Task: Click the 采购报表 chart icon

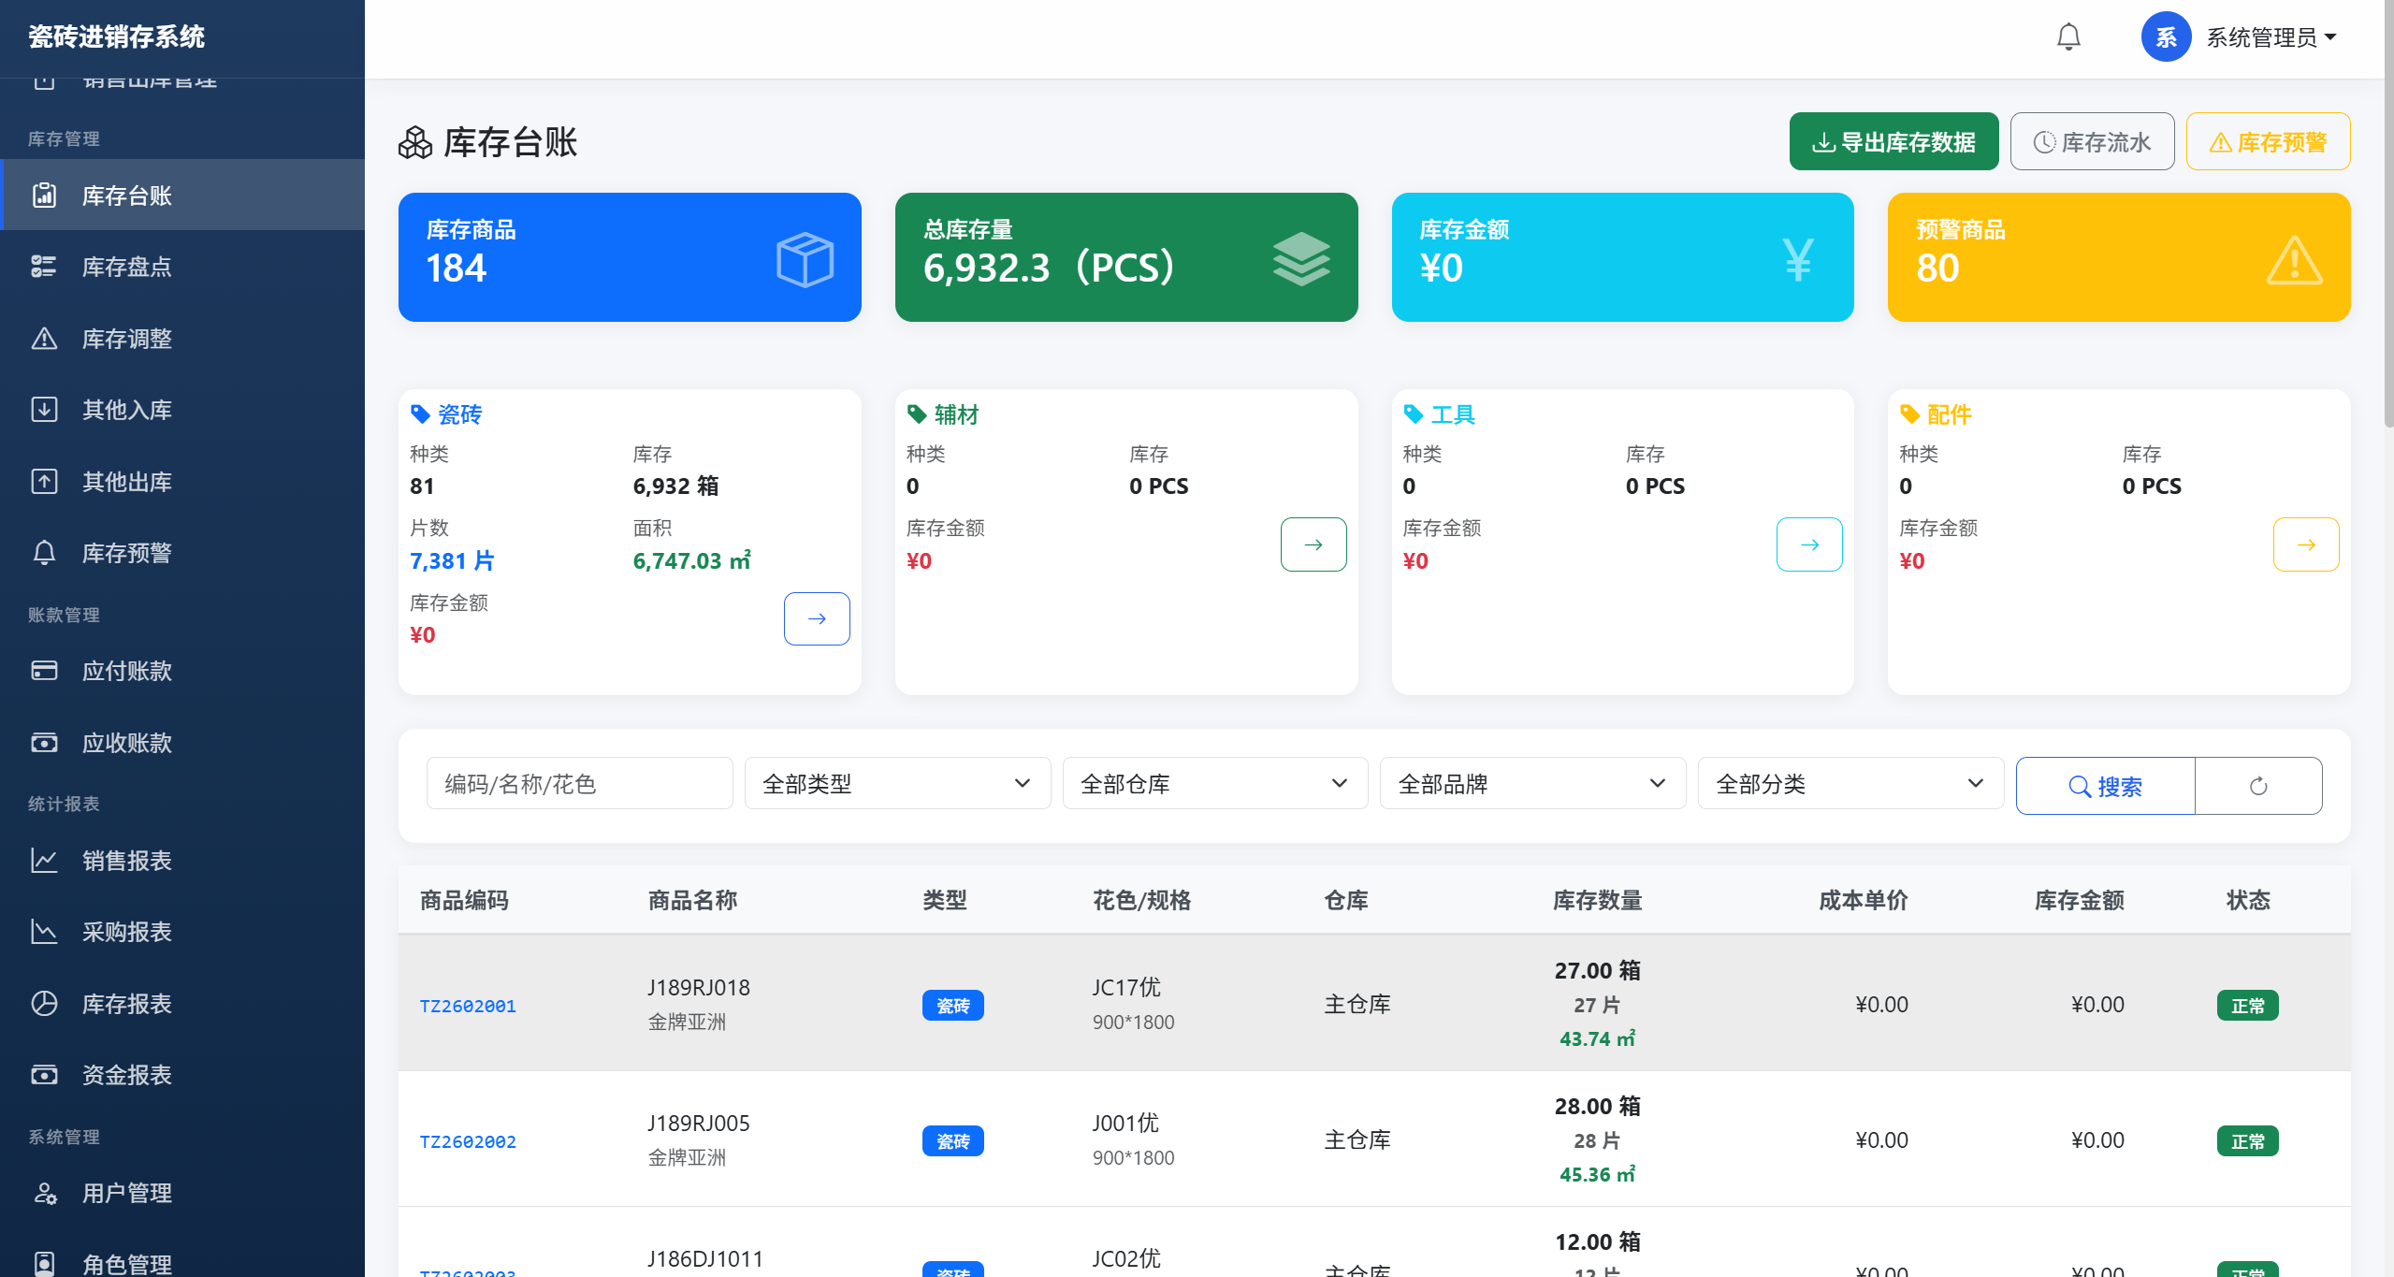Action: pos(44,932)
